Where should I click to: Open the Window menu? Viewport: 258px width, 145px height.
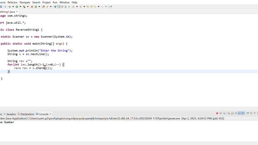coord(64,2)
